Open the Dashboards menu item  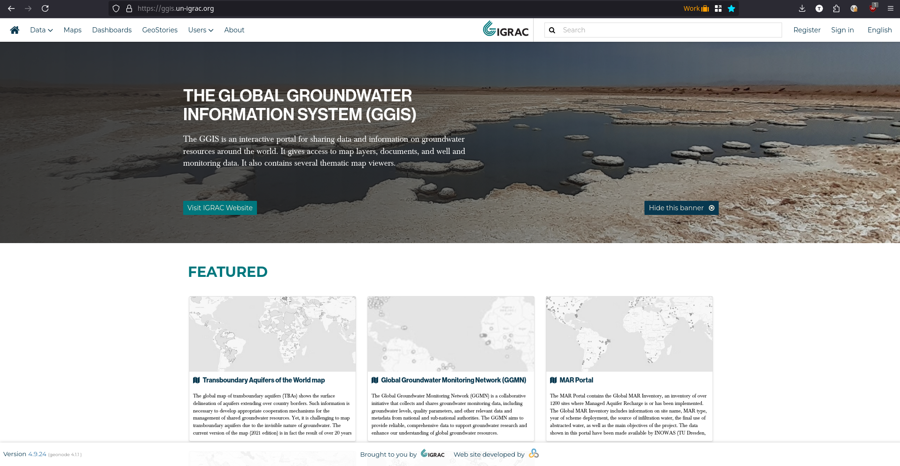pyautogui.click(x=112, y=30)
